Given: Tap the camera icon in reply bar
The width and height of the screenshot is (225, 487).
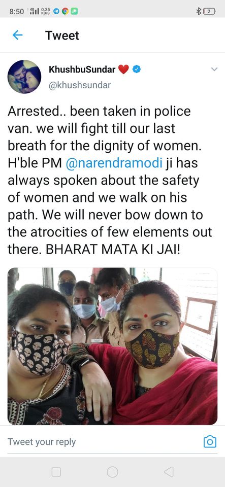Looking at the screenshot, I should click(210, 441).
